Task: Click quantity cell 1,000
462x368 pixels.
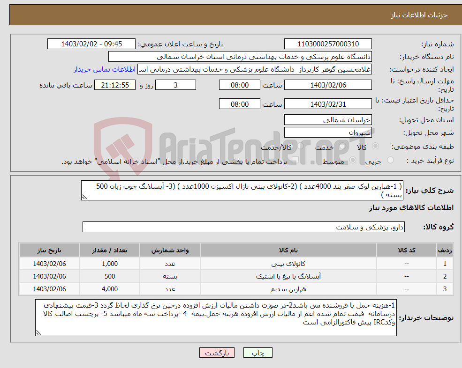Action: 110,264
